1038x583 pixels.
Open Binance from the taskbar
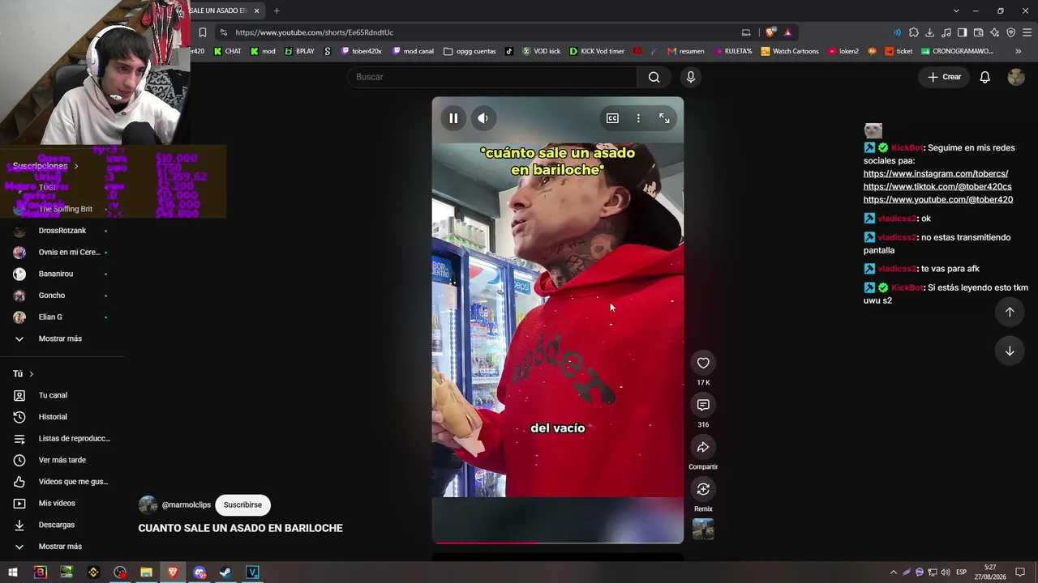[93, 572]
